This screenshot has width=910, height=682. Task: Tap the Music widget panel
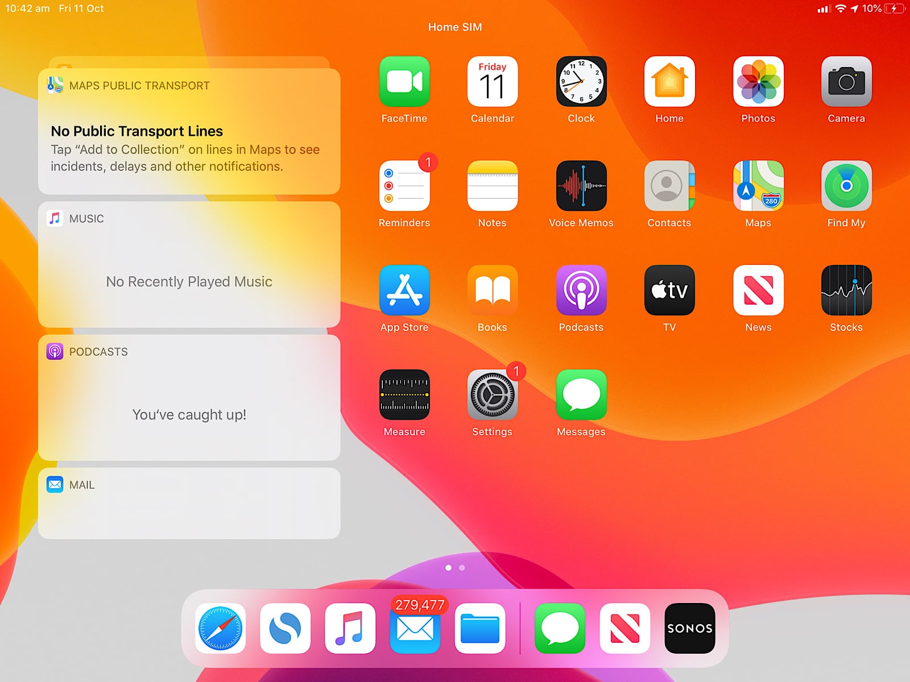(x=189, y=265)
